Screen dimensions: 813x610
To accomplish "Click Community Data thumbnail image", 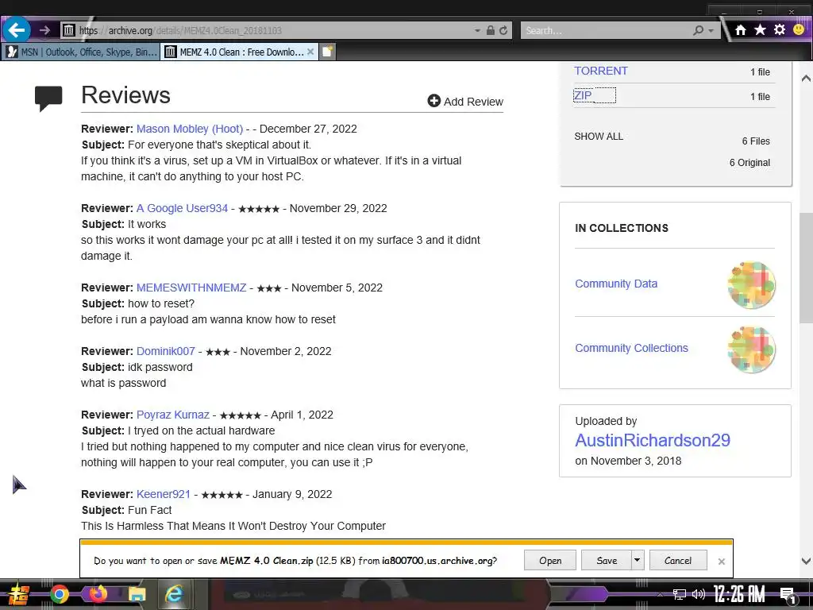I will click(751, 285).
